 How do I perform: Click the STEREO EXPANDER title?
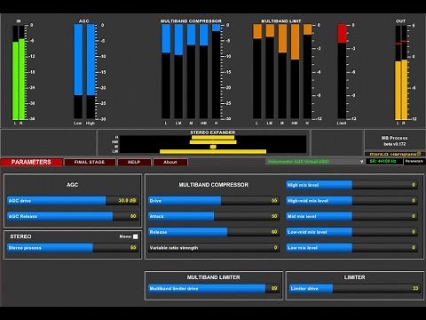coord(213,132)
